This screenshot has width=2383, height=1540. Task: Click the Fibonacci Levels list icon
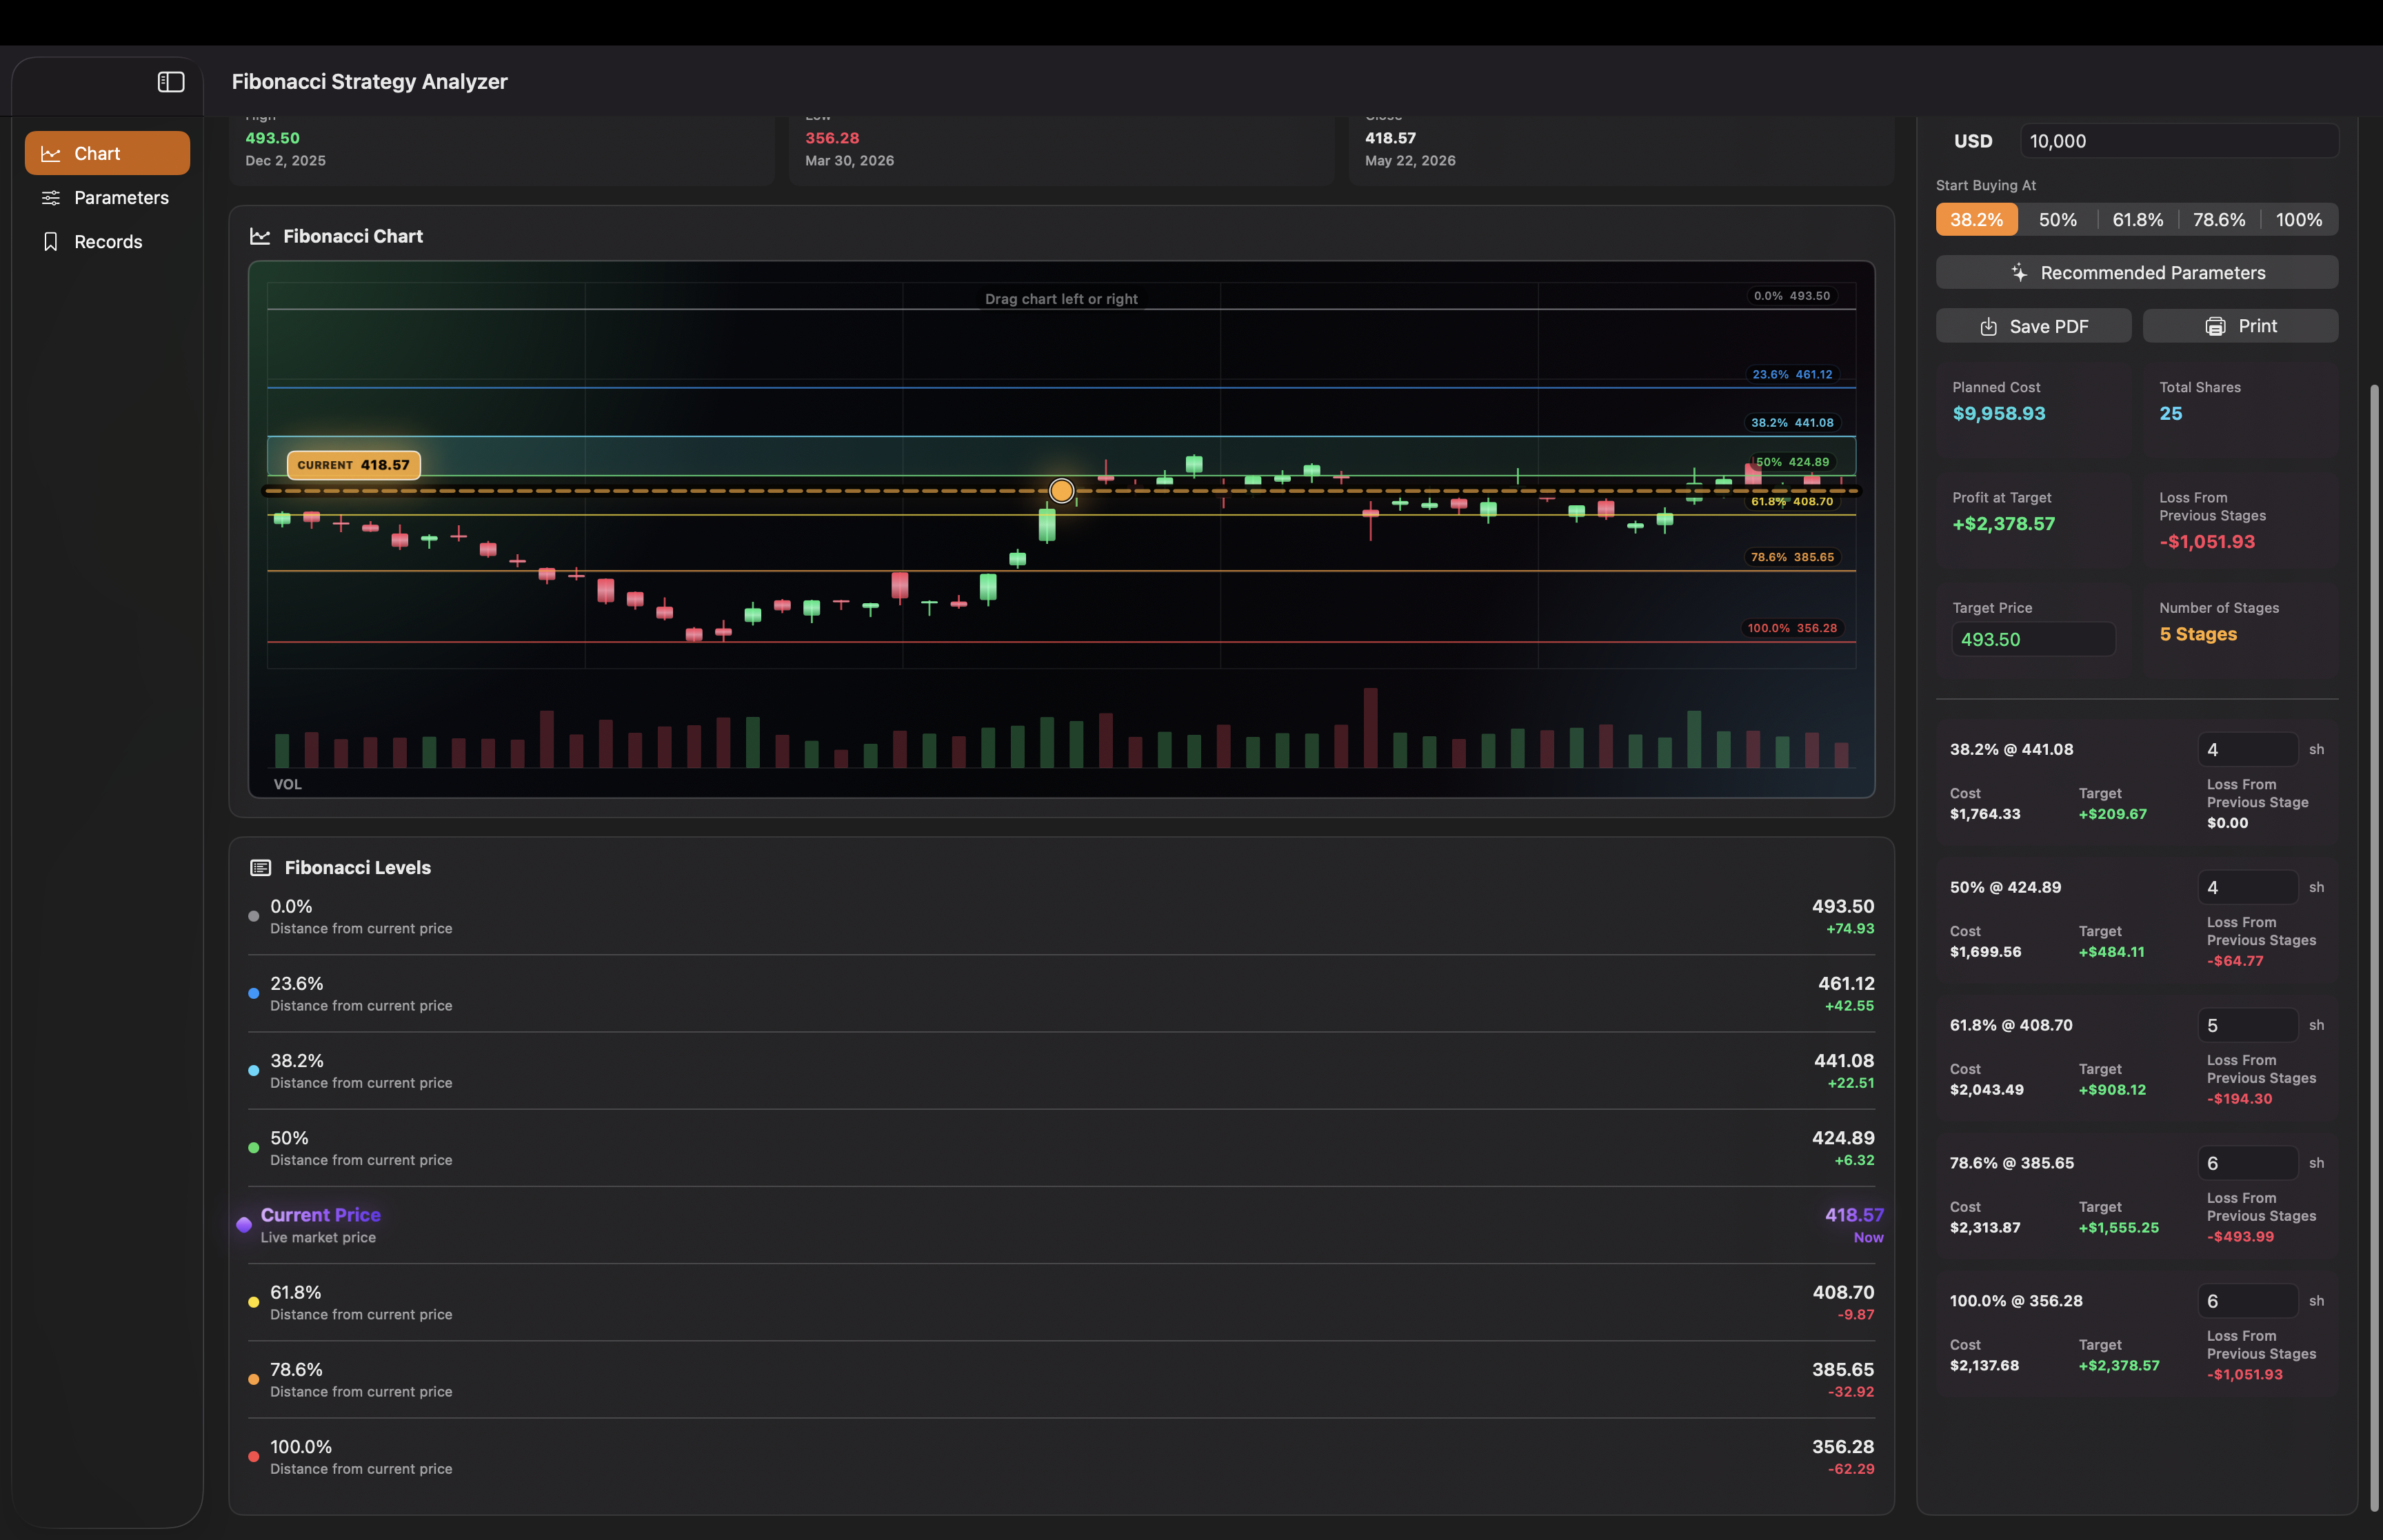pyautogui.click(x=260, y=868)
